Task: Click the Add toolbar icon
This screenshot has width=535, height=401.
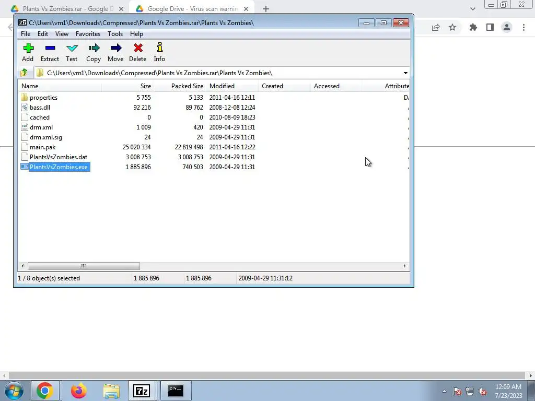Action: 28,48
